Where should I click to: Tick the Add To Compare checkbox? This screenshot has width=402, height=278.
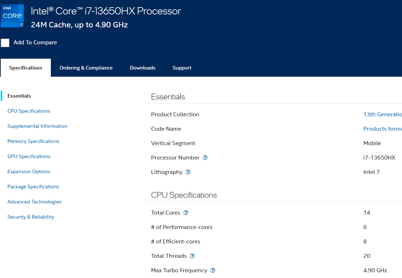5,43
